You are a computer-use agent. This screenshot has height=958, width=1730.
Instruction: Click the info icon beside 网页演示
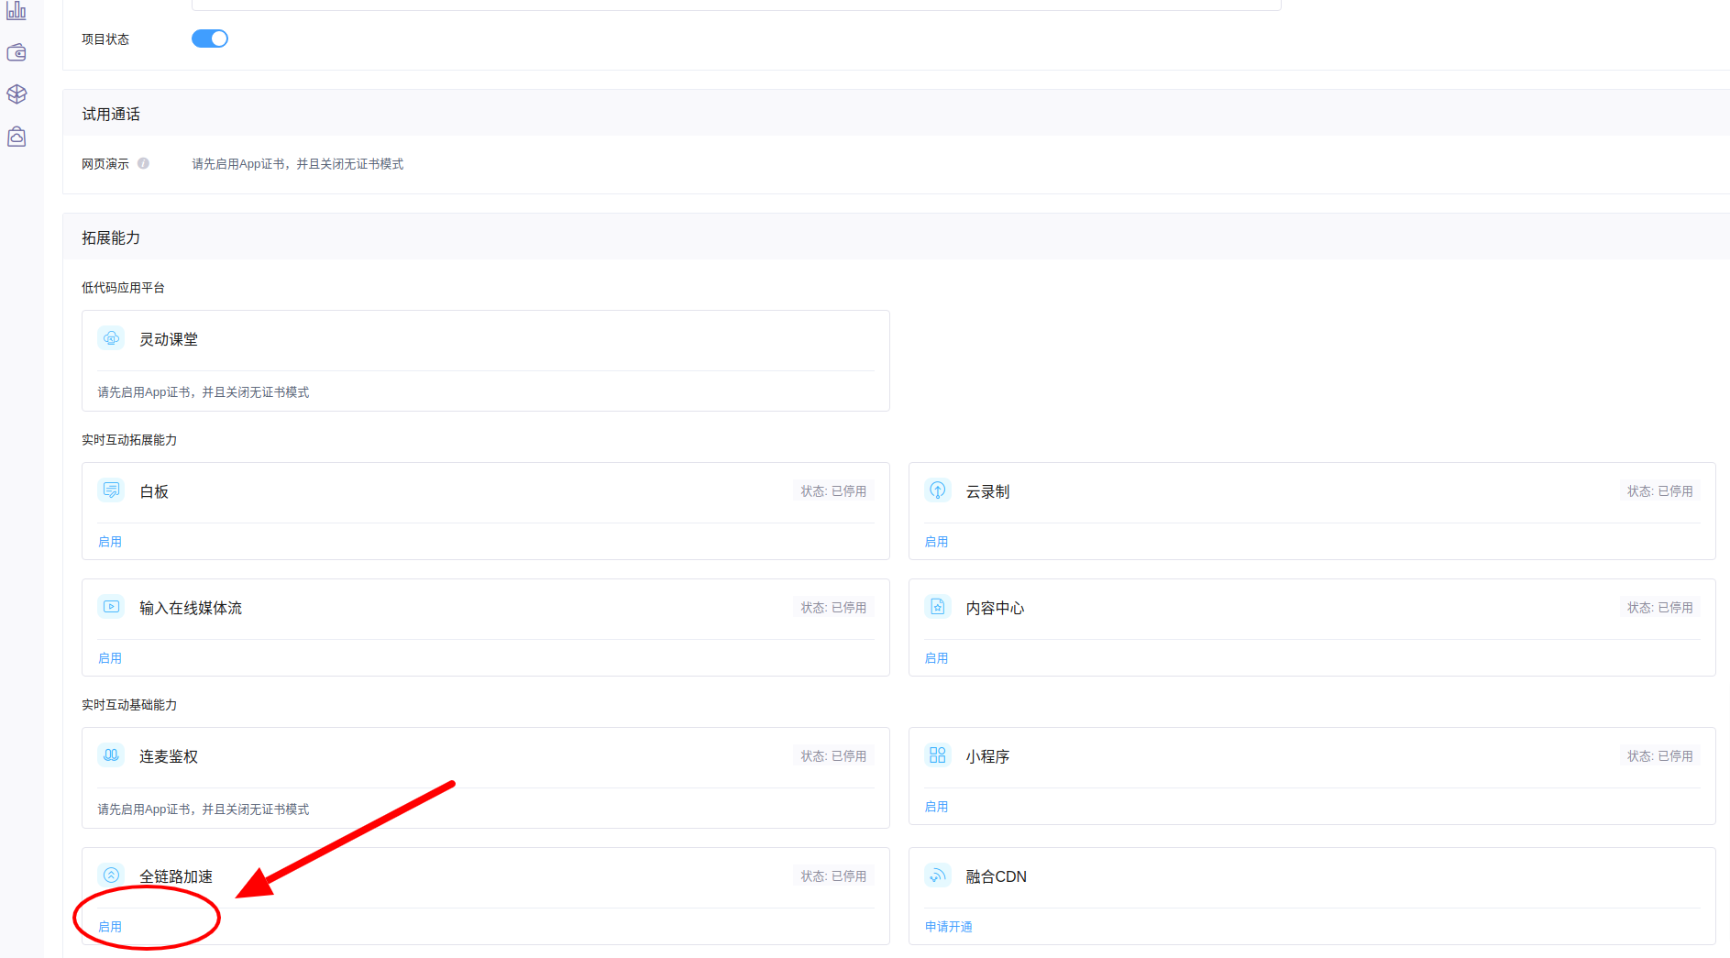pyautogui.click(x=143, y=164)
